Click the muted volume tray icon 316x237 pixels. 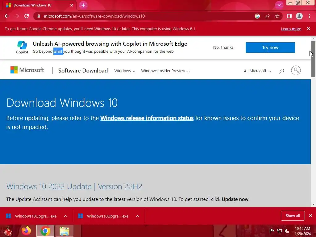click(287, 231)
